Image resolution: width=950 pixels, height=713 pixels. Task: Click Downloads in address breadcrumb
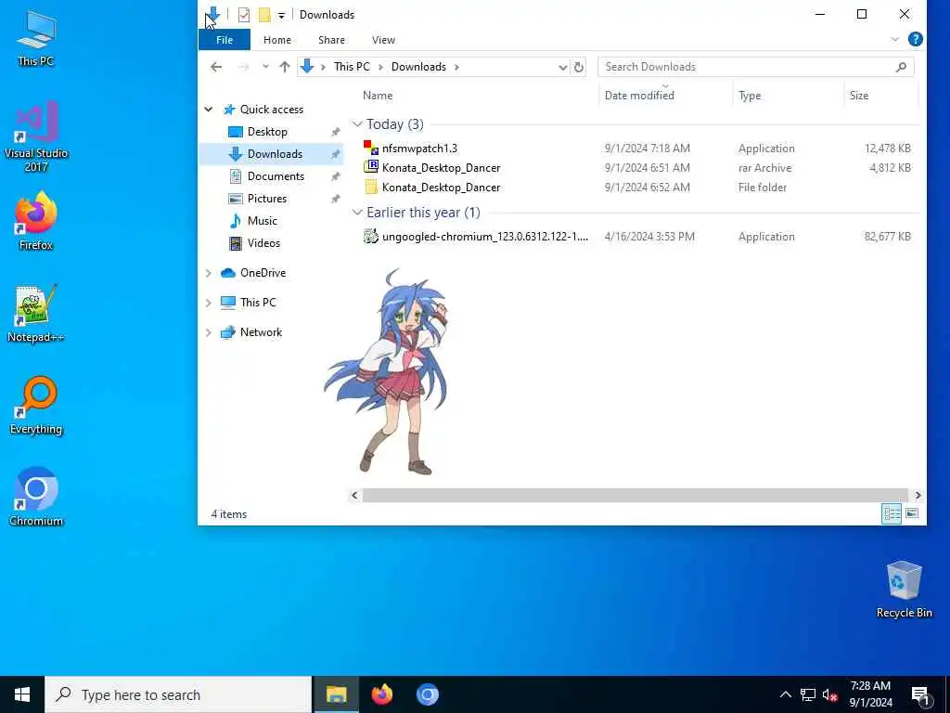(418, 67)
